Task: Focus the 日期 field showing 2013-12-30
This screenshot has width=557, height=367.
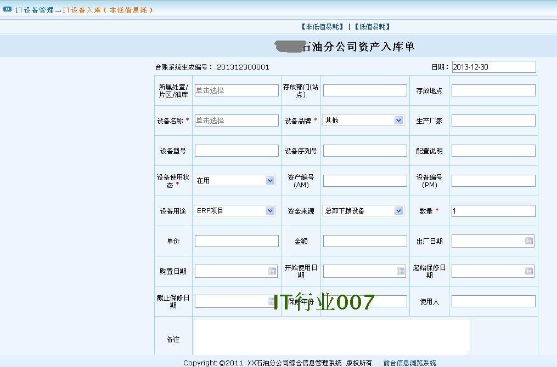Action: click(x=493, y=67)
